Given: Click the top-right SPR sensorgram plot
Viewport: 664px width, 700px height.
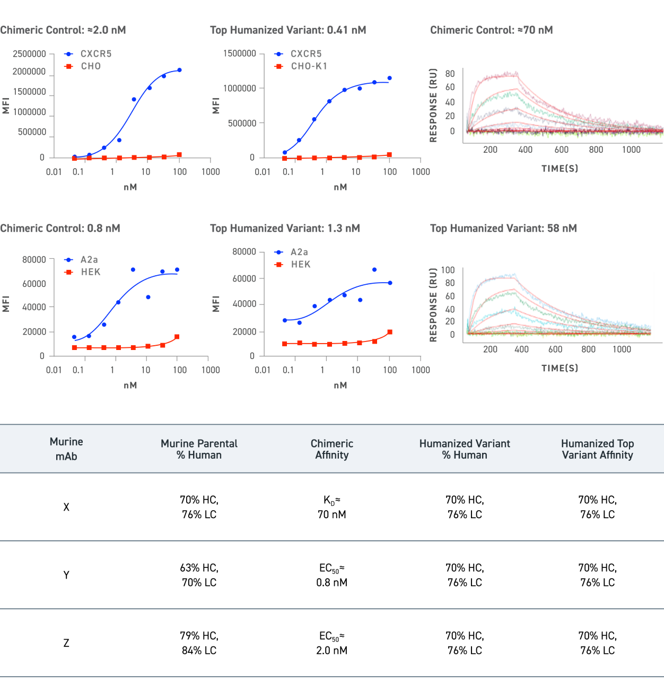Looking at the screenshot, I should [562, 106].
